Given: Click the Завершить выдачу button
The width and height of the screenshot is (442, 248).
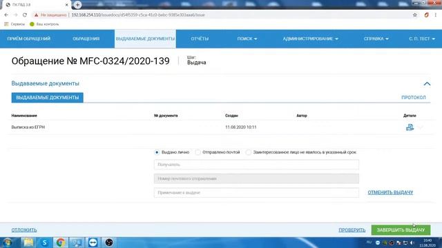Looking at the screenshot, I should [x=401, y=230].
